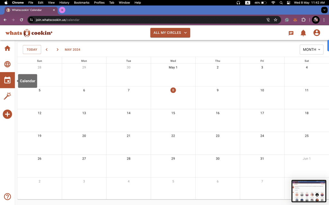Image resolution: width=329 pixels, height=205 pixels.
Task: Open the user account profile icon
Action: click(316, 33)
